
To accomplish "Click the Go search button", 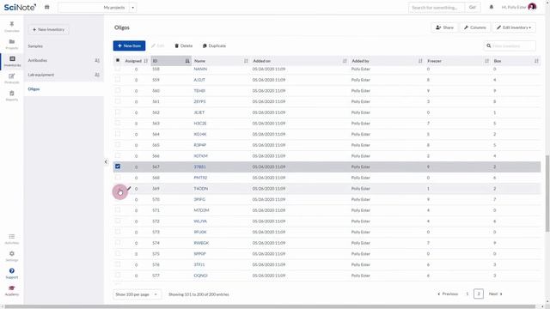I will click(x=473, y=8).
